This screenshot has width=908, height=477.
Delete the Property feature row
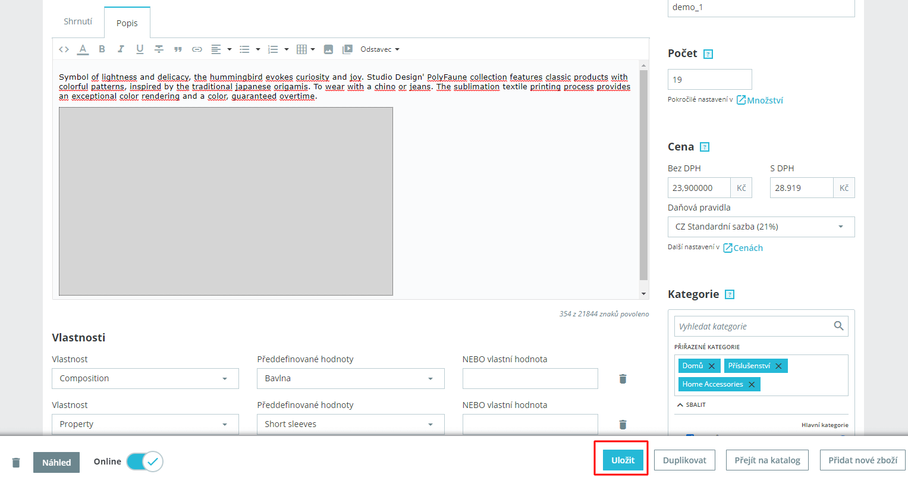pos(623,425)
